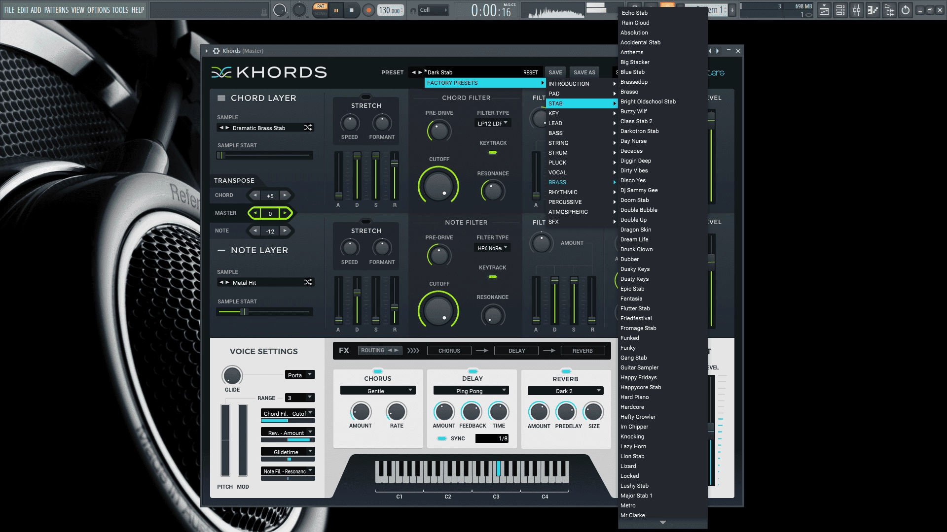Increase the Chord transpose value
Screen dimensions: 947x532
pyautogui.click(x=285, y=196)
